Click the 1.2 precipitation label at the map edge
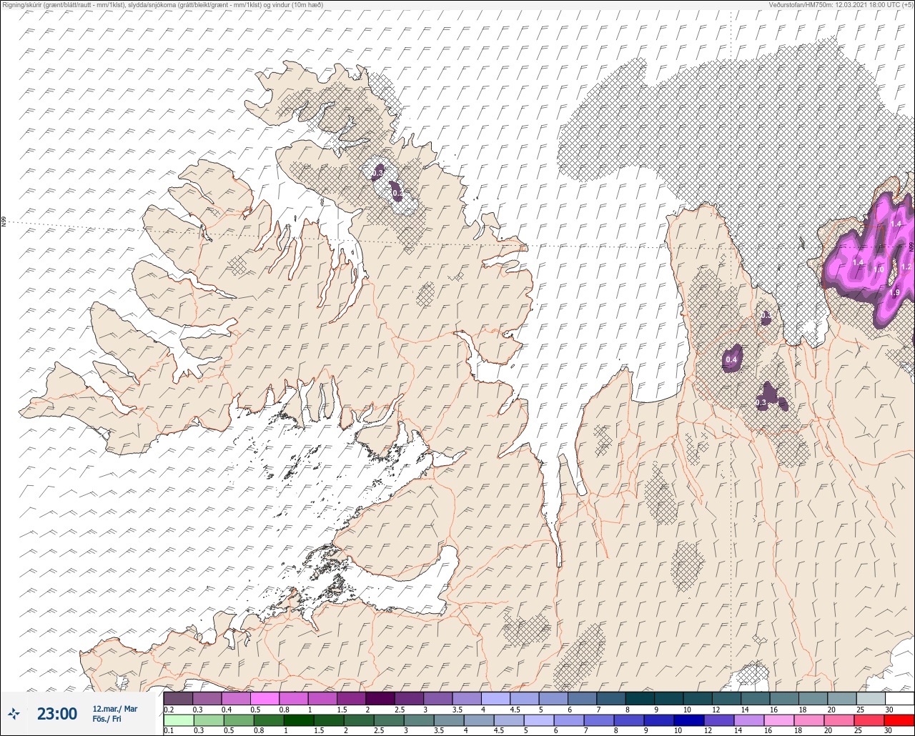915x736 pixels. [906, 267]
